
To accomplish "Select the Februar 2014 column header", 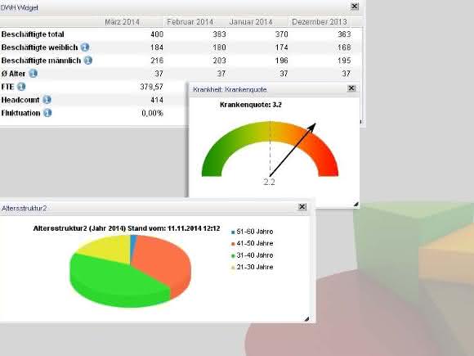I will click(190, 22).
